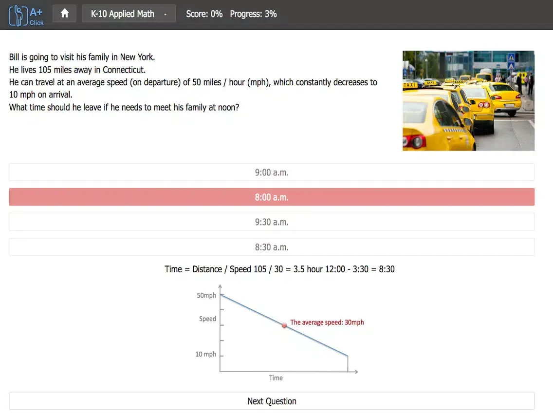The width and height of the screenshot is (553, 415).
Task: Select the 9:00 a.m. answer
Action: click(272, 172)
